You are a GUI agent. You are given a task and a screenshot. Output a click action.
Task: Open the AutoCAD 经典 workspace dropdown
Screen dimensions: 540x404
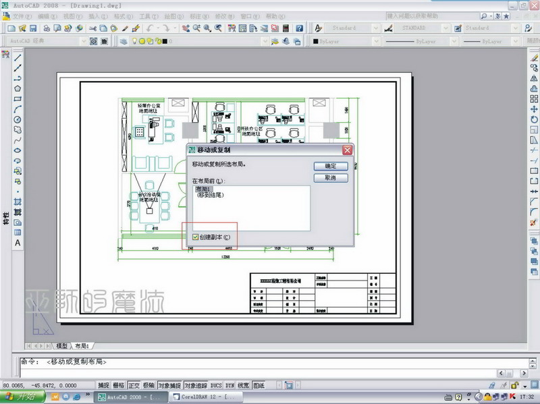pyautogui.click(x=83, y=42)
